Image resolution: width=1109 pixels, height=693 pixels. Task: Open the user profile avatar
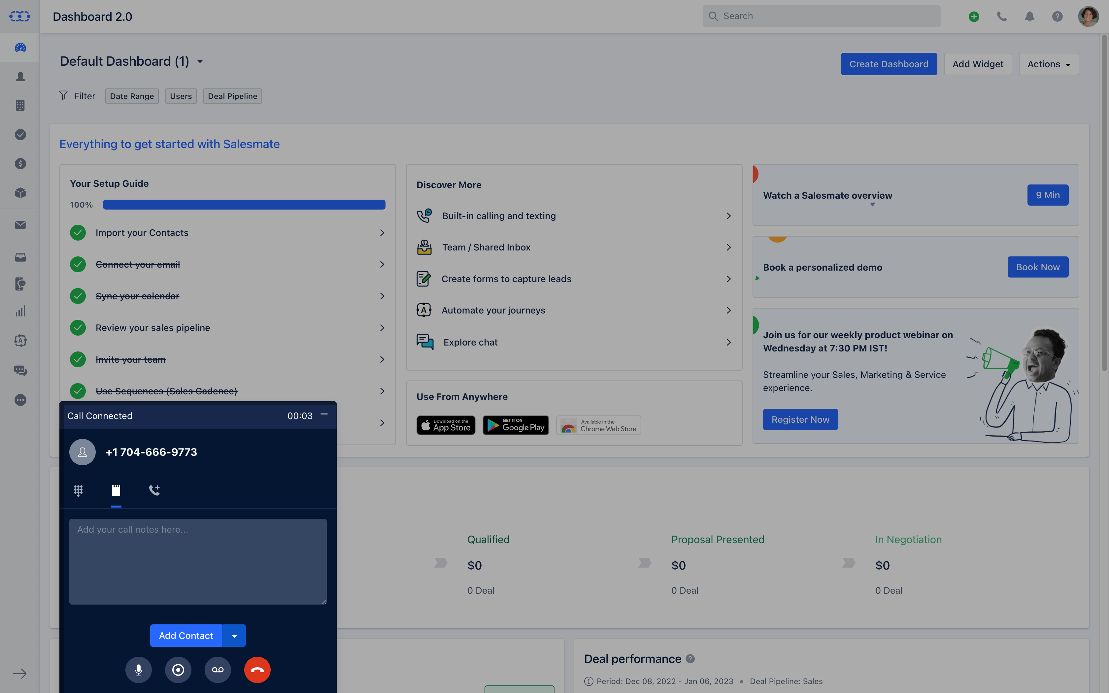pos(1089,16)
